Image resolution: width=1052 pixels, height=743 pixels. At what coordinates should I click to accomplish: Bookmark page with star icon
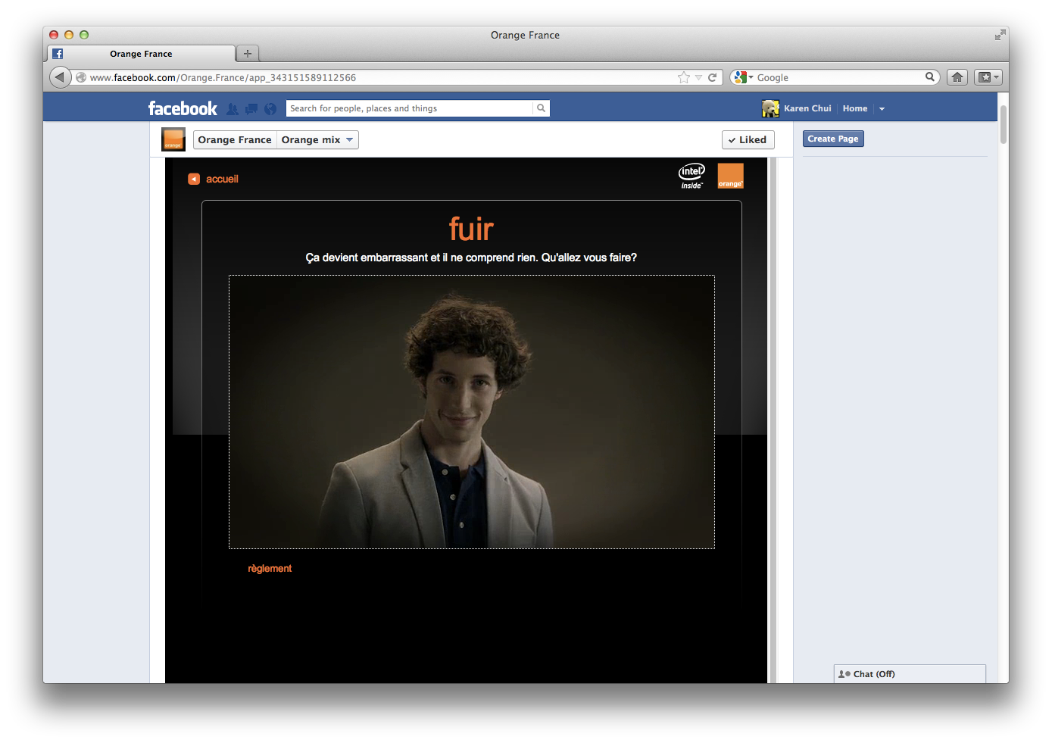point(684,77)
